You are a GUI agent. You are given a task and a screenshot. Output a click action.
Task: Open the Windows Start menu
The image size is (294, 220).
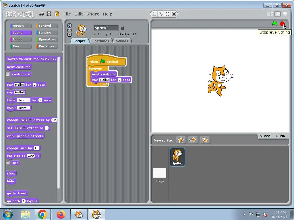(x=7, y=214)
